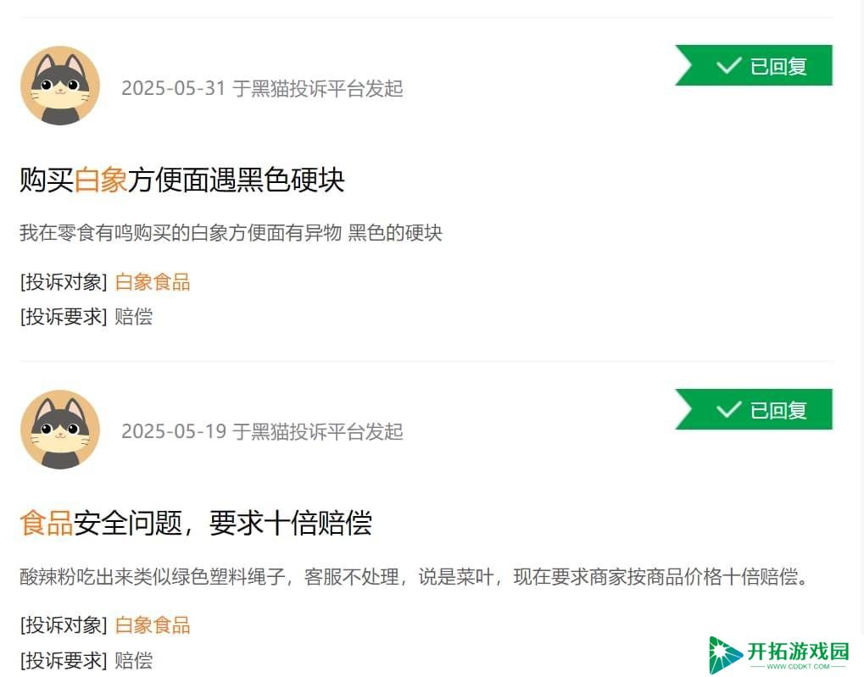Click 白象食品 link in the first complaint's 投诉对象
864x677 pixels.
coord(152,282)
